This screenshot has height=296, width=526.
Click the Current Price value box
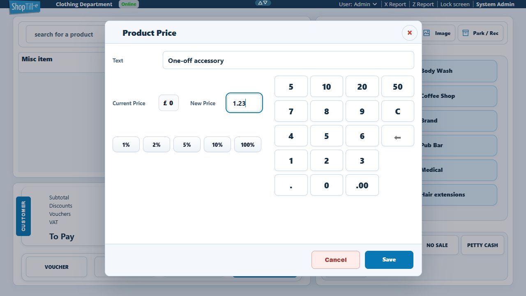168,103
